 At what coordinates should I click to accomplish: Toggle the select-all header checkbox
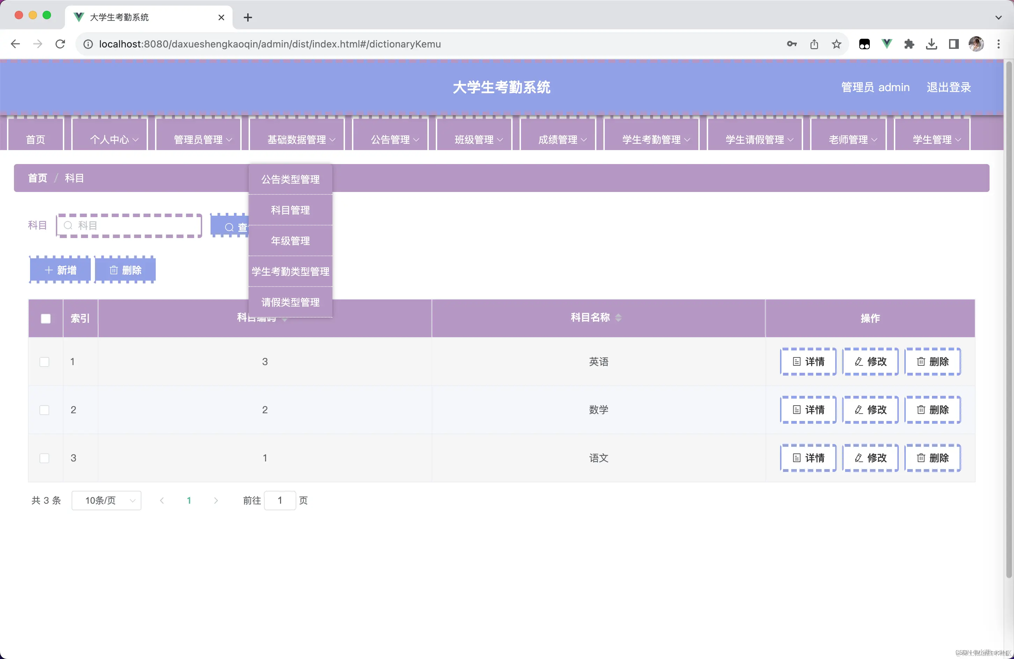point(46,319)
